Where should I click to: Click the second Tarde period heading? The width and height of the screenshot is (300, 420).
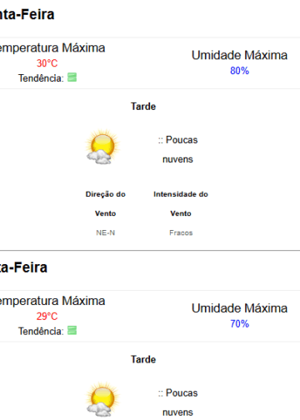tap(143, 359)
